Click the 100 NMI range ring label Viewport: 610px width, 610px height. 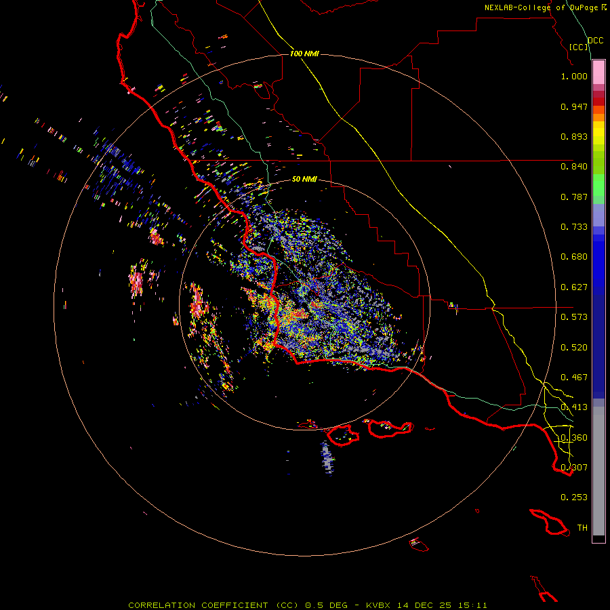(304, 54)
